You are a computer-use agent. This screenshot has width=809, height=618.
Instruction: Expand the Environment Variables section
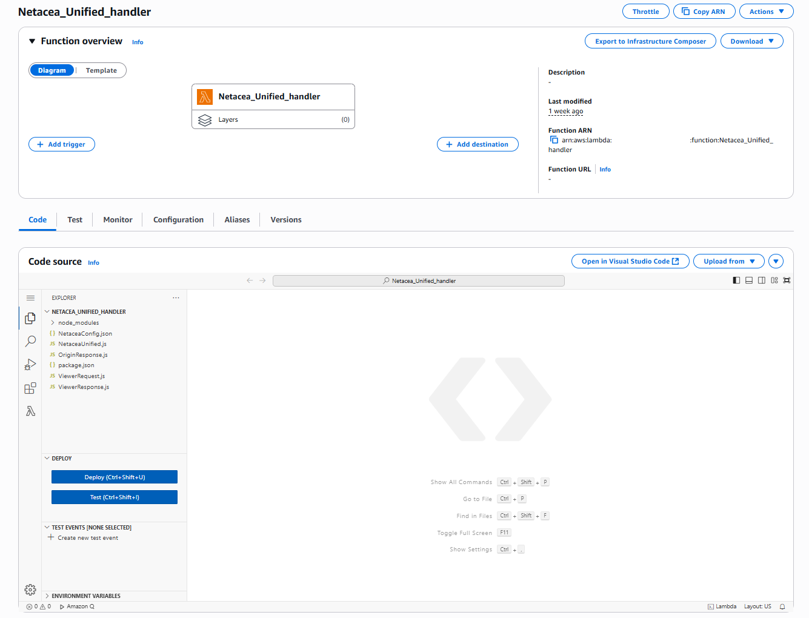(86, 596)
